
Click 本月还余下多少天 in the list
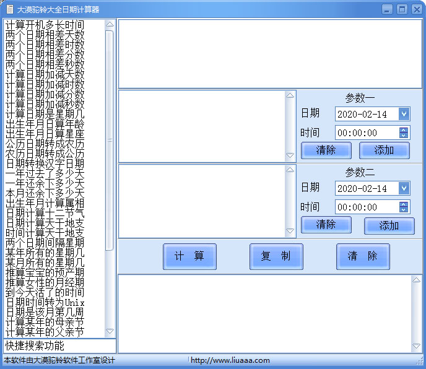pos(45,194)
